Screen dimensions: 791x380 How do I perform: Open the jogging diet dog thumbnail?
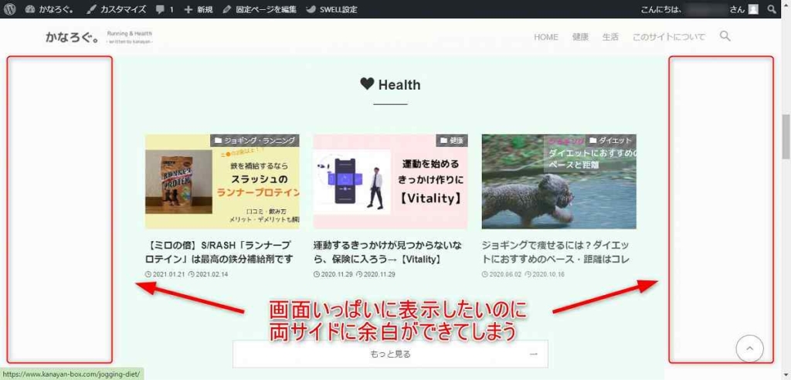(x=558, y=182)
